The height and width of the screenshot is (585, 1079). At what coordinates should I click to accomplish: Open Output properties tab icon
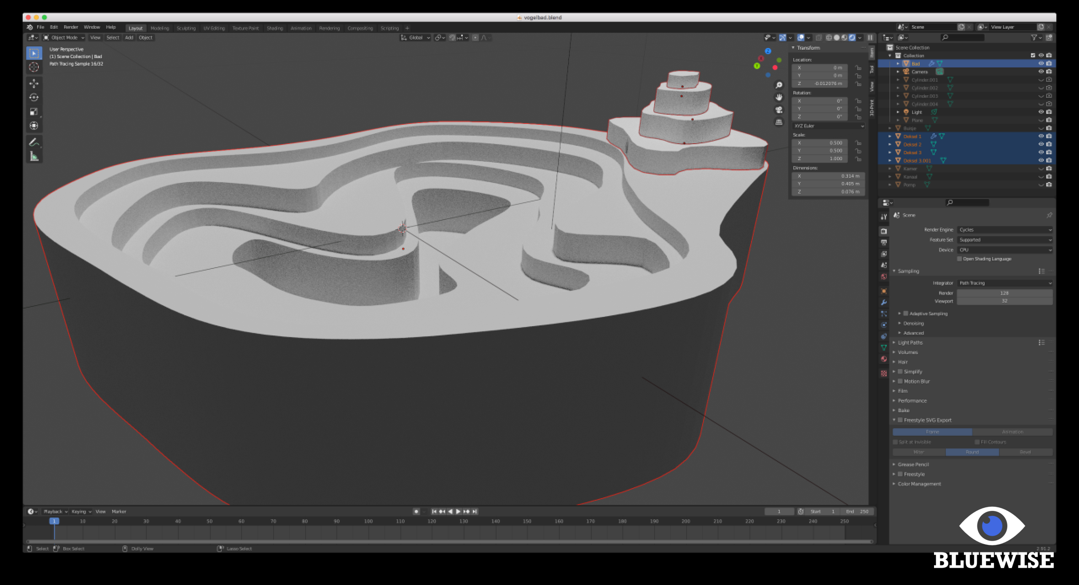tap(884, 242)
